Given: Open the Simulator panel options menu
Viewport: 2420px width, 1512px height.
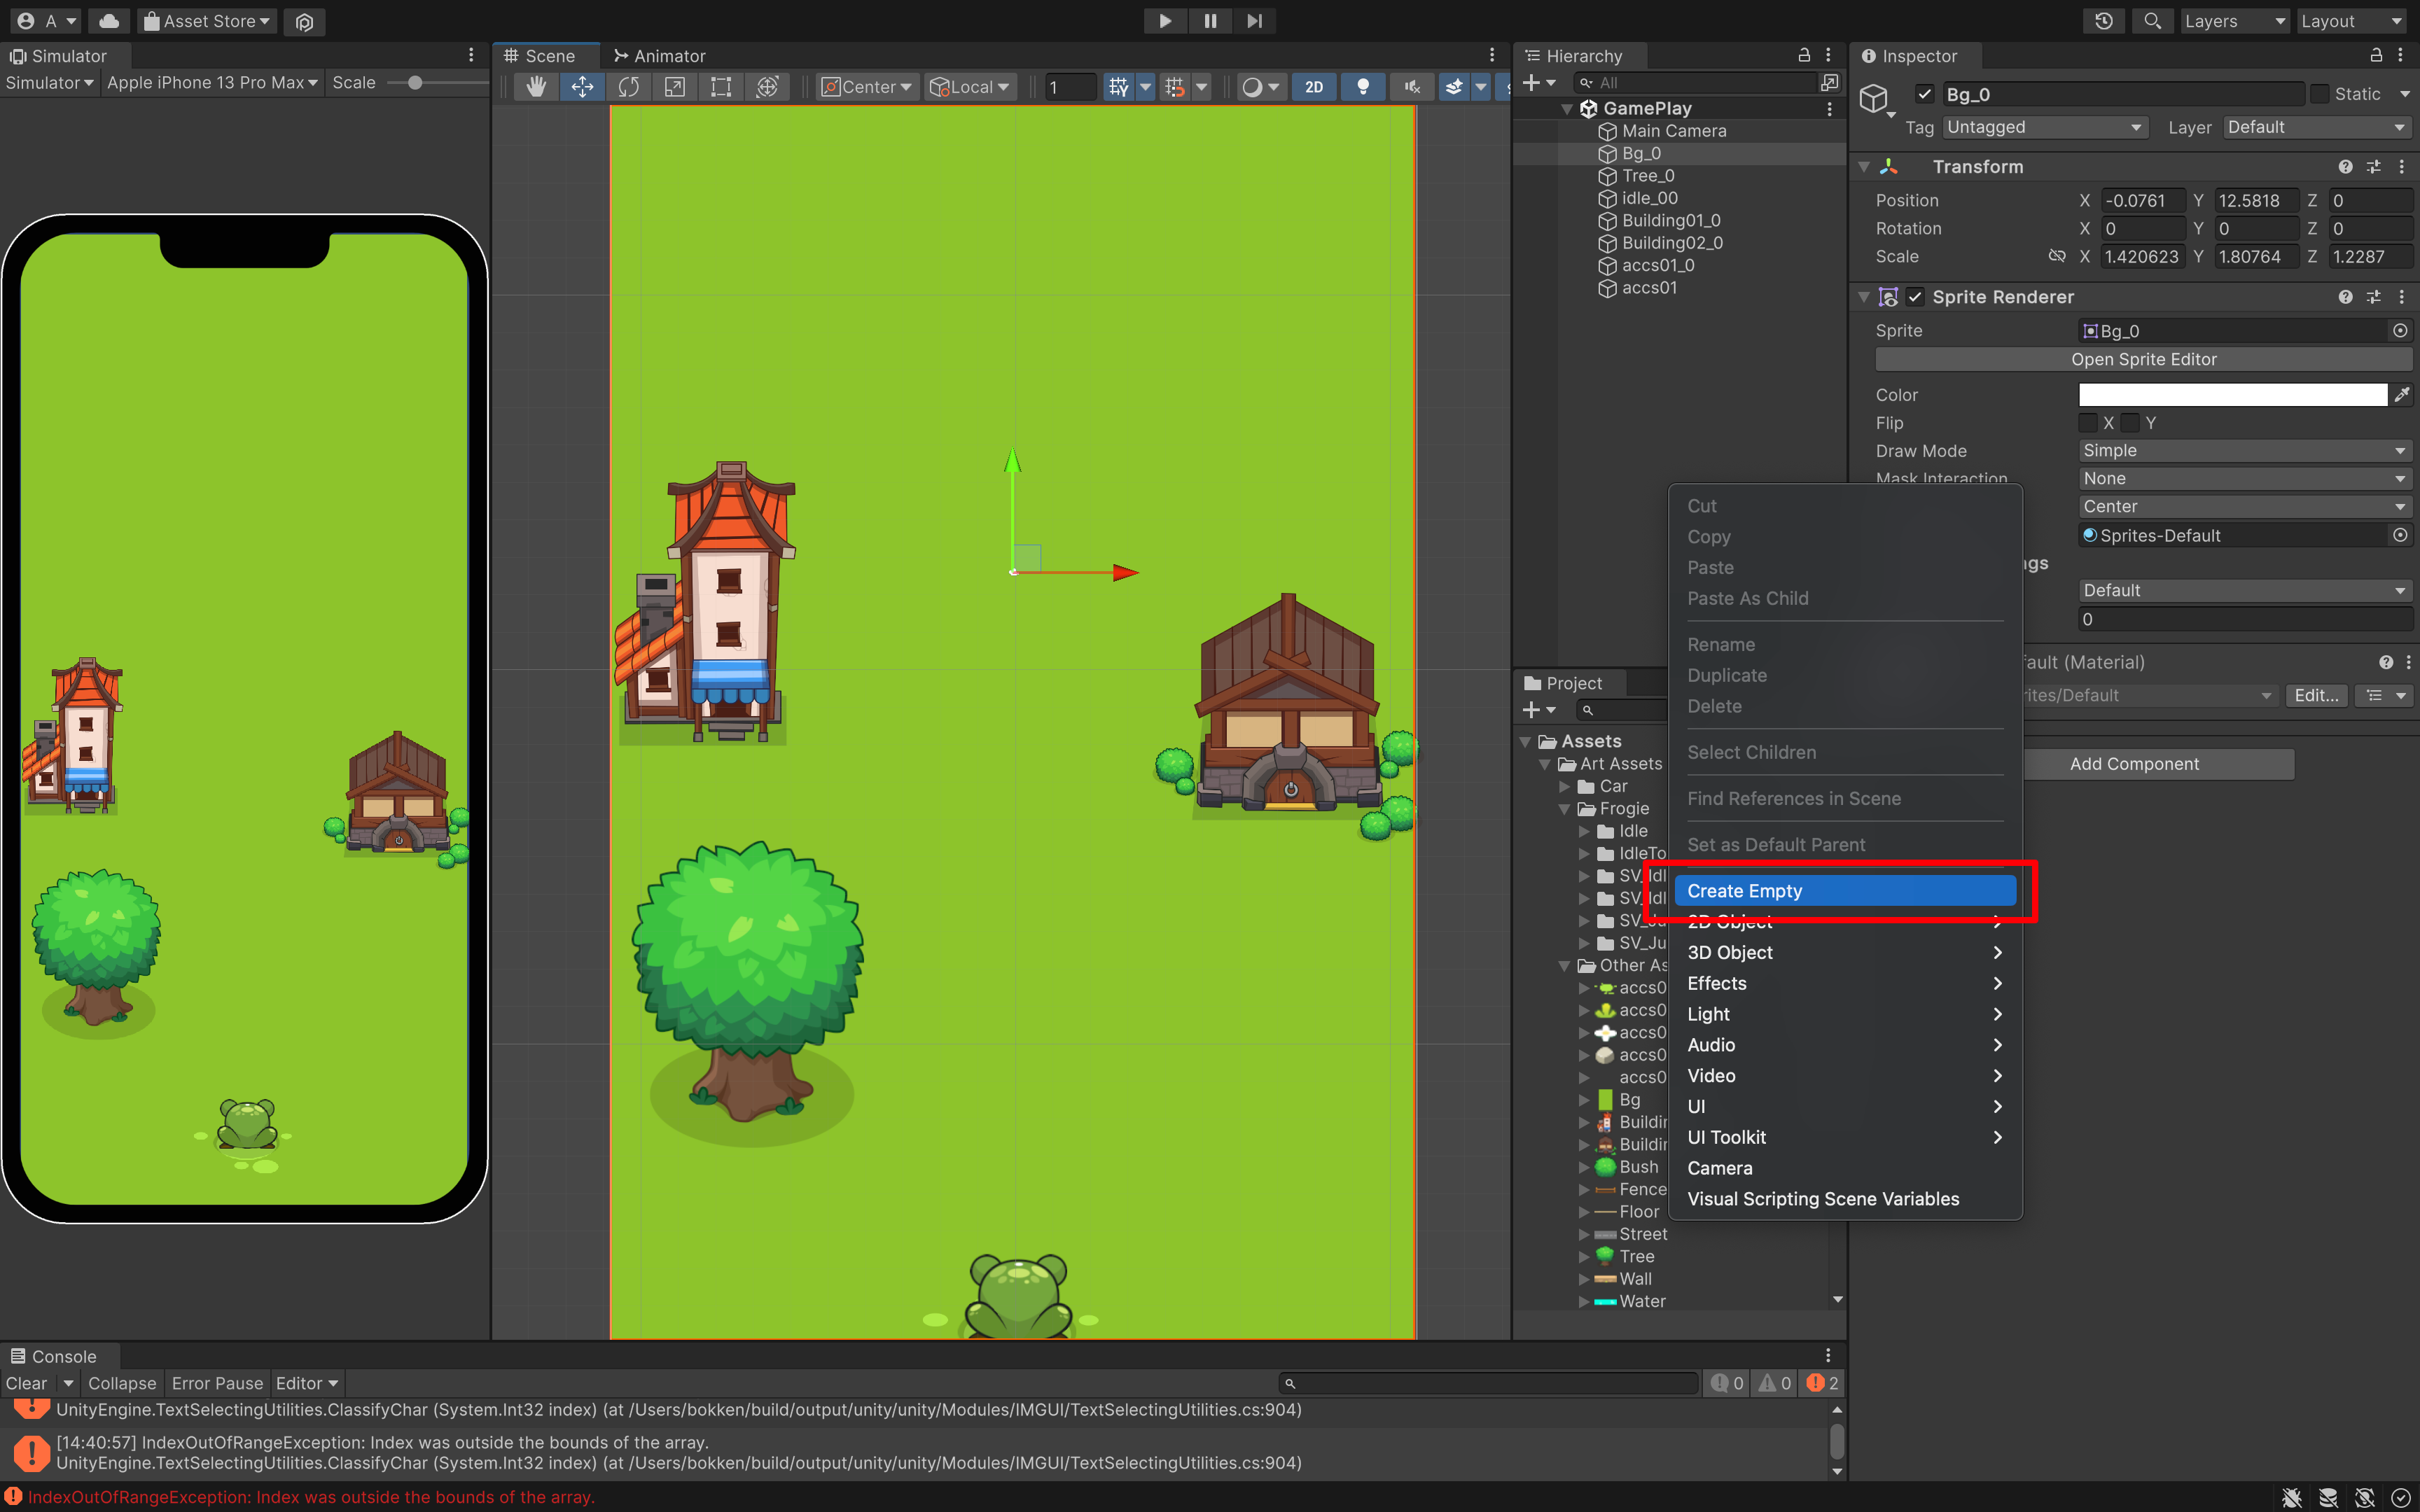Looking at the screenshot, I should point(471,55).
